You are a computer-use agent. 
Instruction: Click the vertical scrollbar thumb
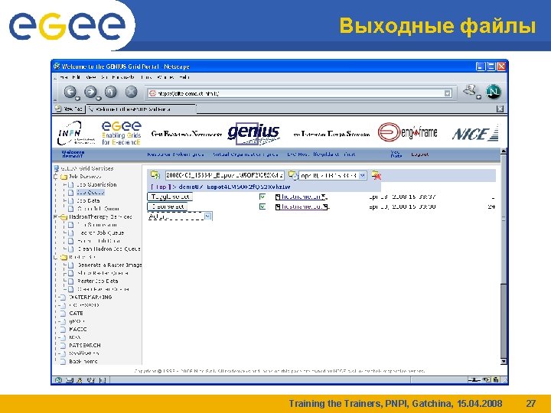(504, 219)
